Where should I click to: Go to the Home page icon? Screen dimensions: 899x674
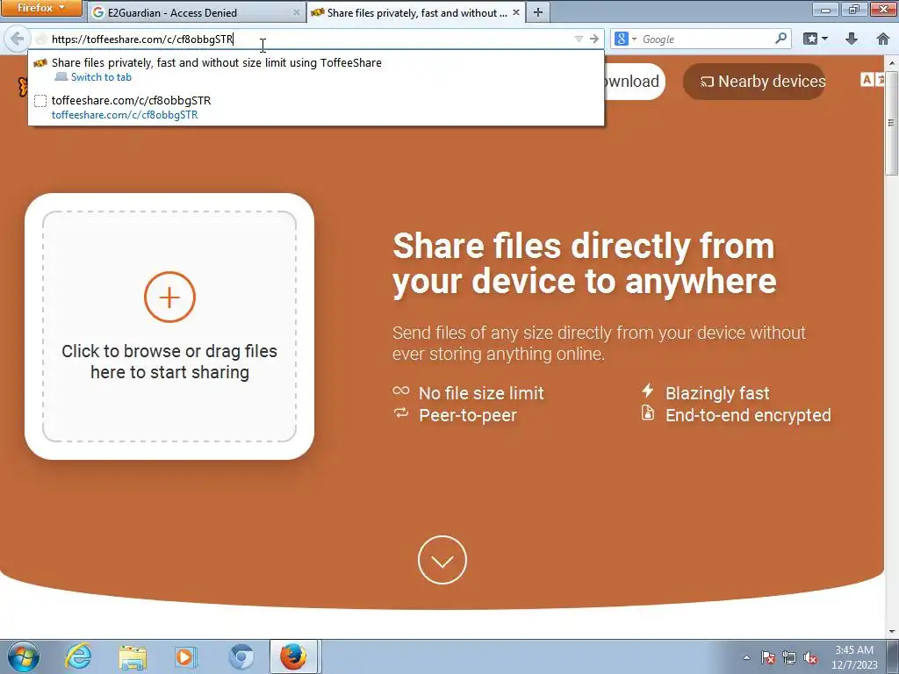(883, 39)
